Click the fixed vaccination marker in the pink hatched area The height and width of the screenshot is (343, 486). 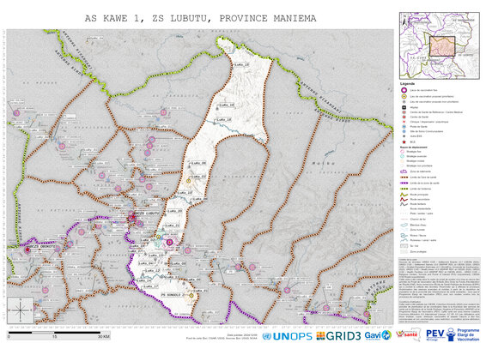click(x=169, y=243)
